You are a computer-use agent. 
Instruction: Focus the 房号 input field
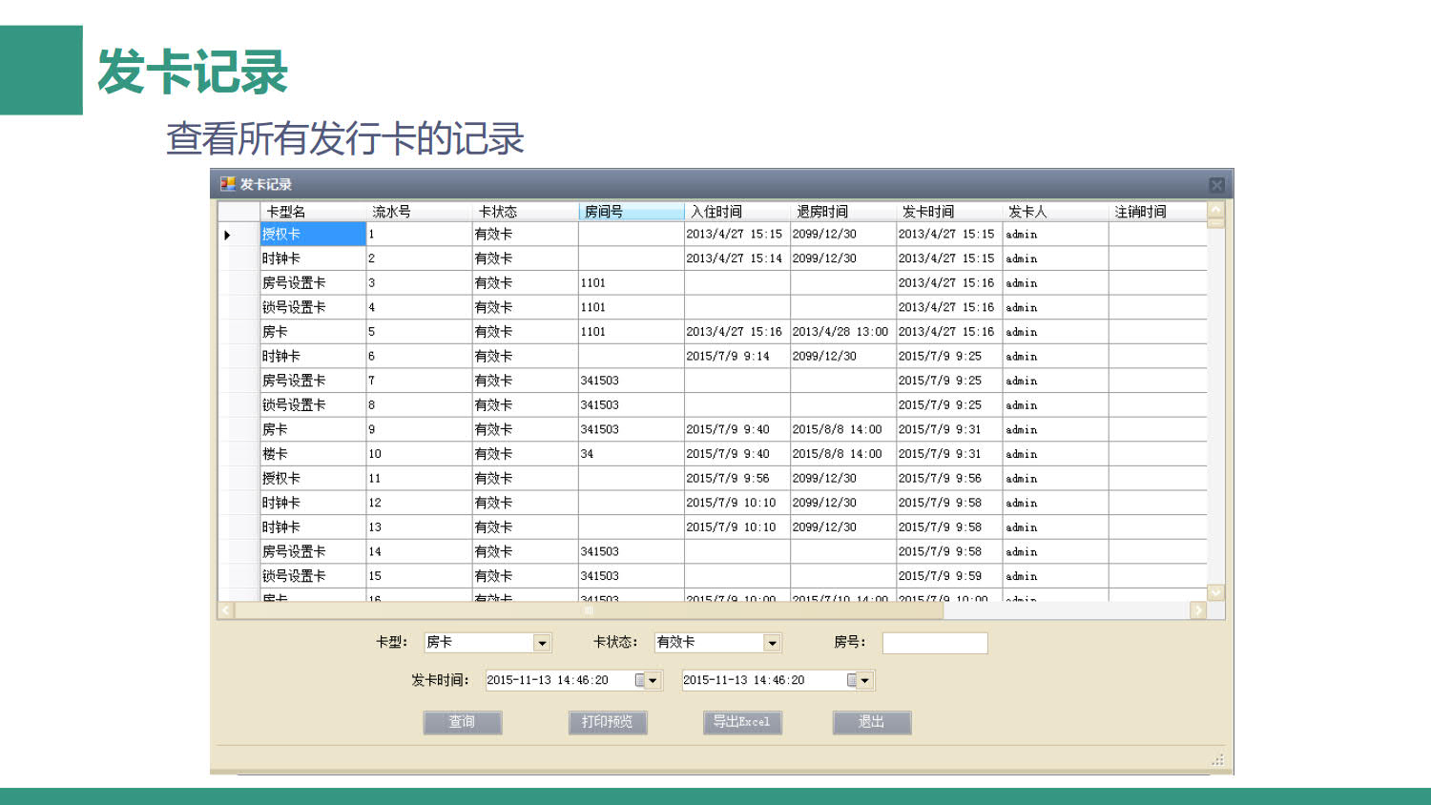pyautogui.click(x=934, y=643)
